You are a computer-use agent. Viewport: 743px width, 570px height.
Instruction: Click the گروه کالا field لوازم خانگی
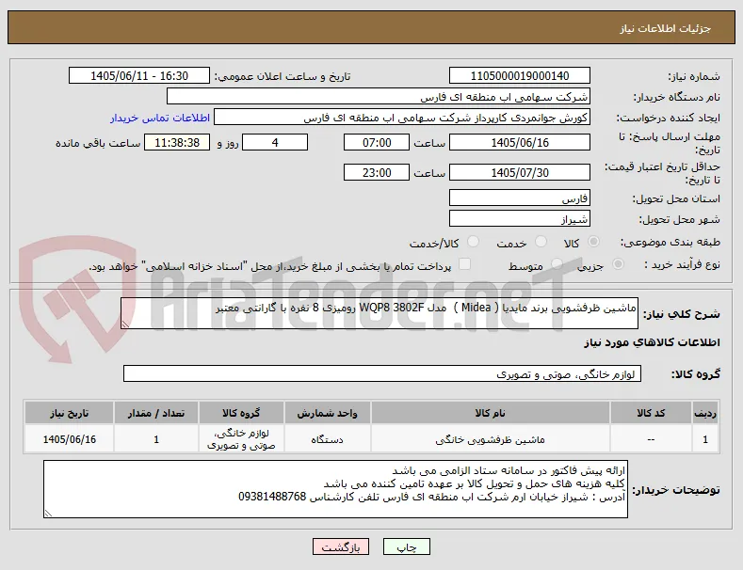click(x=382, y=373)
